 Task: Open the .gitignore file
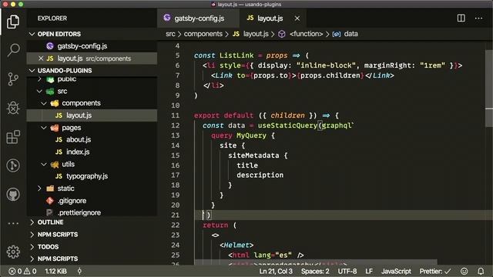72,201
